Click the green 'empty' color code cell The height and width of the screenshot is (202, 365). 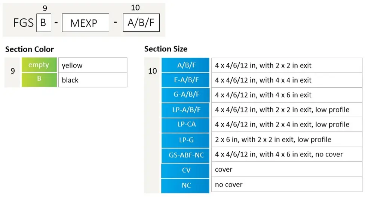pyautogui.click(x=39, y=65)
